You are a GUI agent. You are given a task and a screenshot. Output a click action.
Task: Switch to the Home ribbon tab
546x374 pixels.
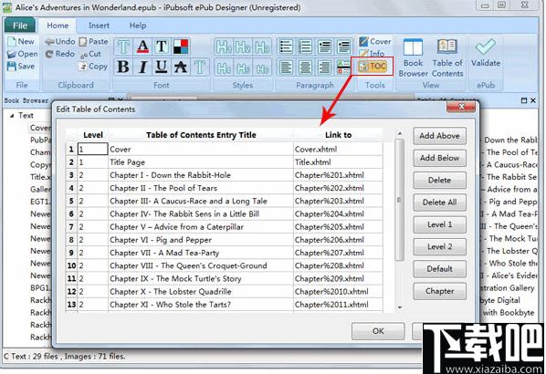pos(58,26)
